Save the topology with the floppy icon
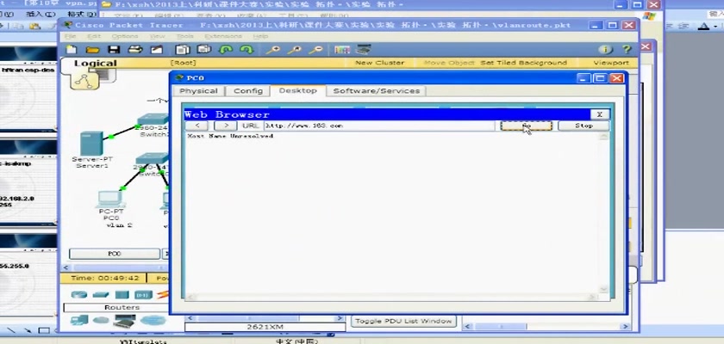Viewport: 724px width, 344px height. [x=114, y=50]
